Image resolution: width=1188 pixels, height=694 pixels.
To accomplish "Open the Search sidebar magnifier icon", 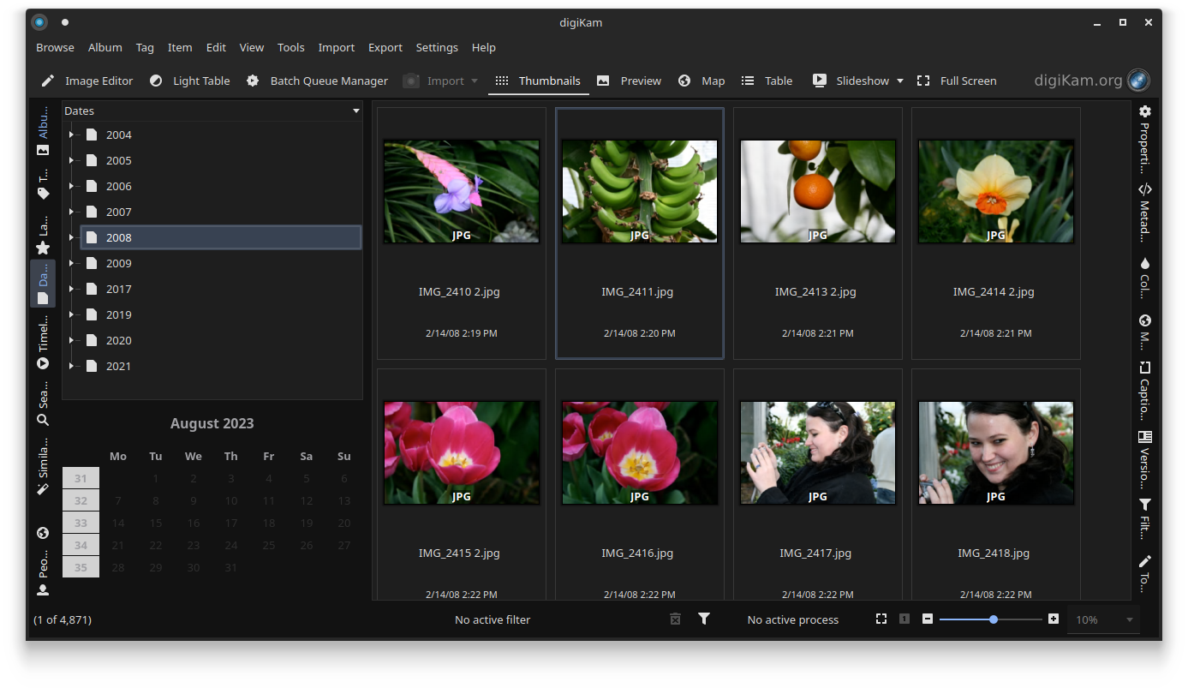I will [43, 420].
